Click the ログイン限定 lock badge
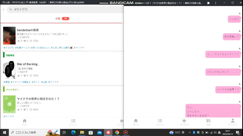 pos(25,69)
